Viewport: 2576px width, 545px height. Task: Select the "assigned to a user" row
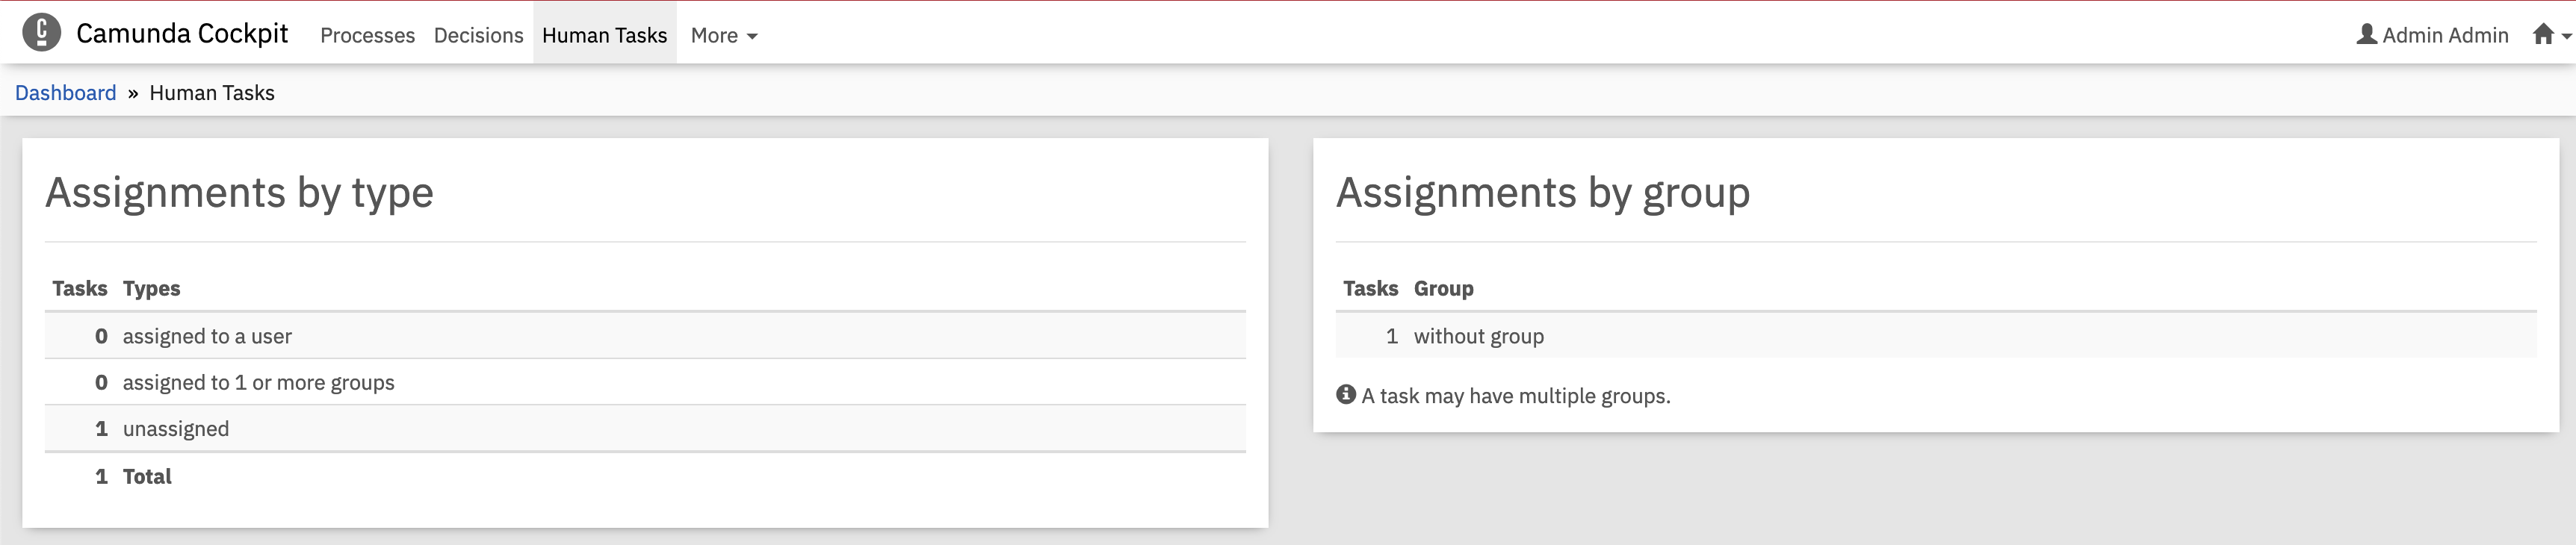click(x=645, y=336)
